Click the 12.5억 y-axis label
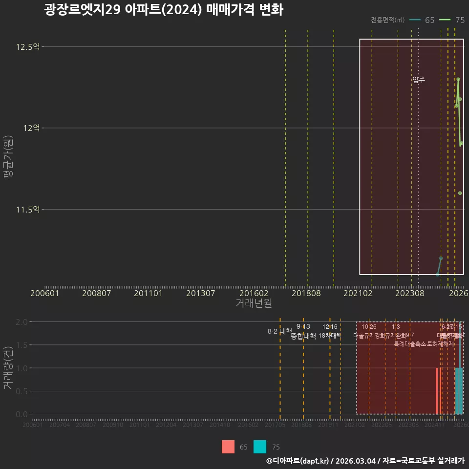469x469 pixels. [x=28, y=47]
